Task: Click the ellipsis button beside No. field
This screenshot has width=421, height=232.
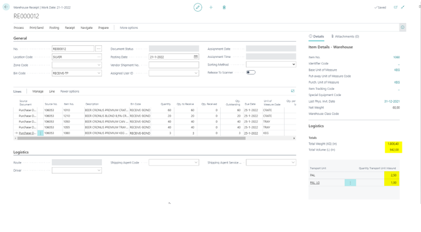Action: point(98,49)
